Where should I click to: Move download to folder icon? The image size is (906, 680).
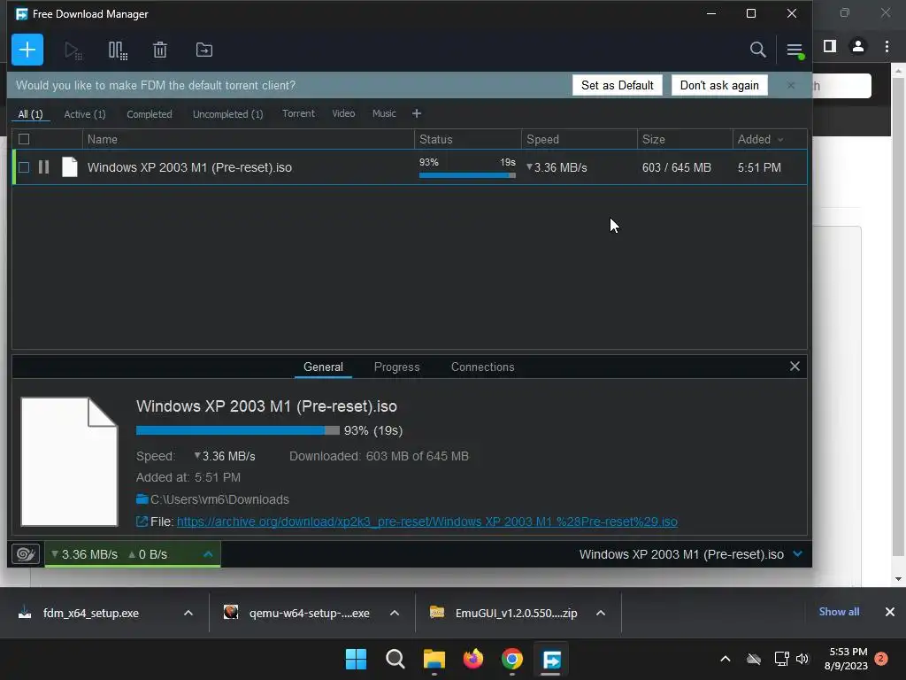204,50
